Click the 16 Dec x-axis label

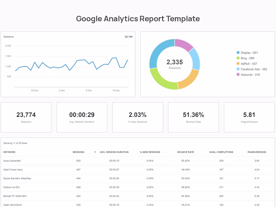(116, 90)
